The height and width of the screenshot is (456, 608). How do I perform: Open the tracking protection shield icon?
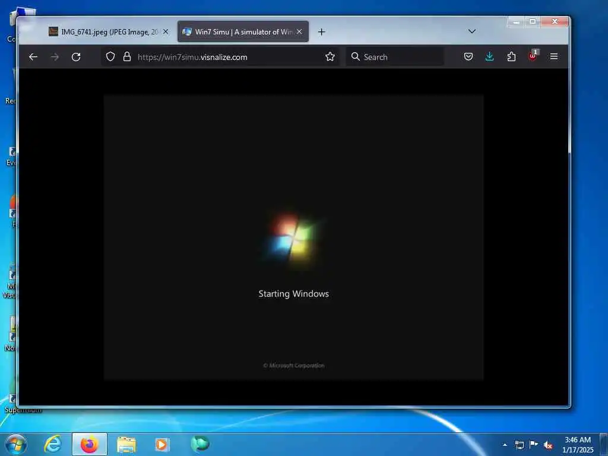pyautogui.click(x=110, y=56)
